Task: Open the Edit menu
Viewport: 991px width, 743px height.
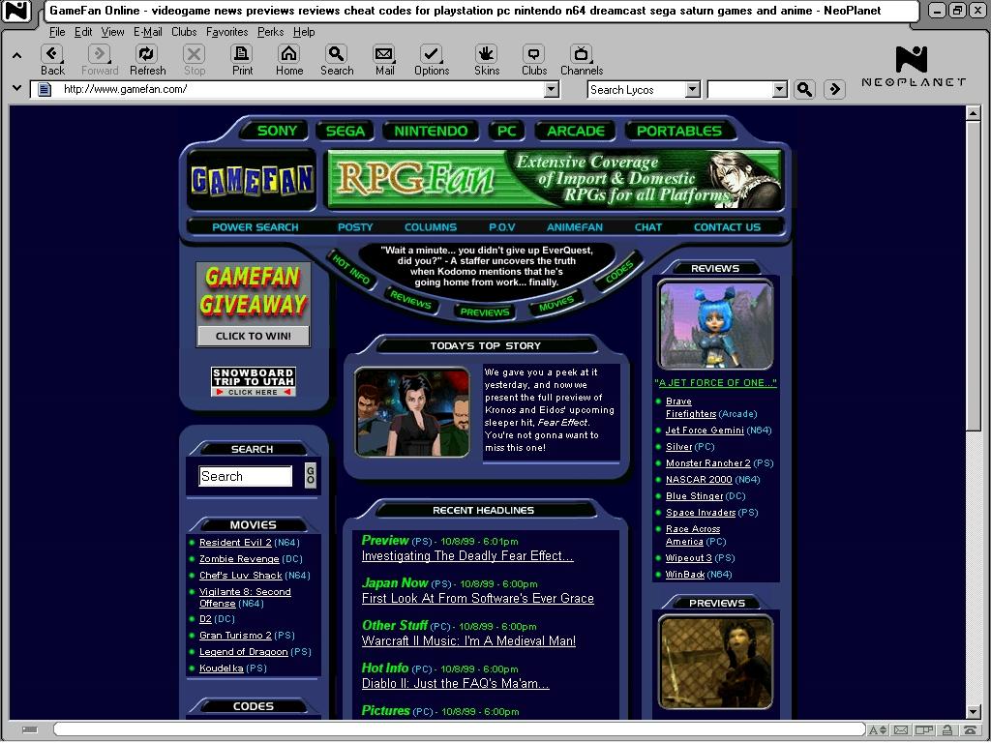Action: coord(83,32)
